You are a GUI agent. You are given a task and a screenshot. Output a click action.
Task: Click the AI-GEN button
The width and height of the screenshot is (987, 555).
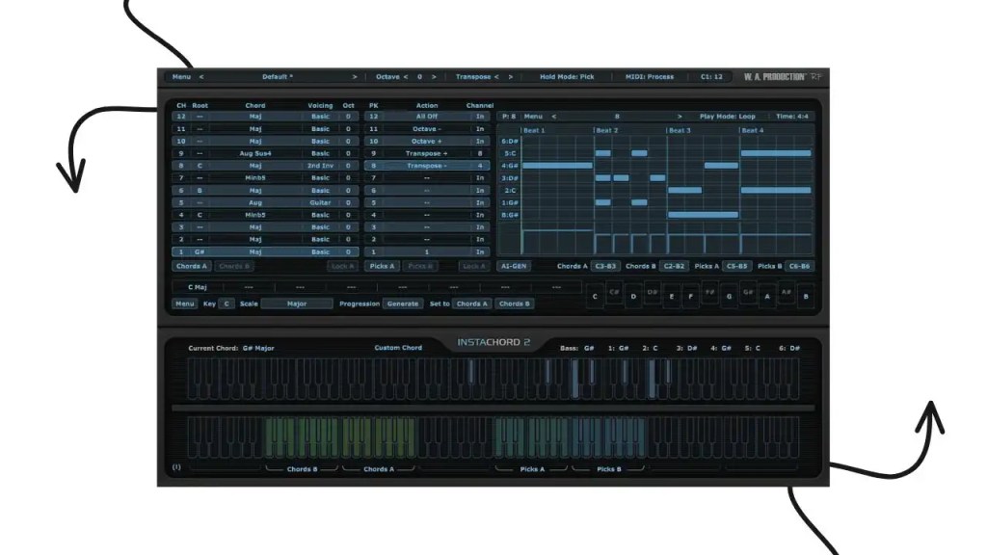click(514, 266)
